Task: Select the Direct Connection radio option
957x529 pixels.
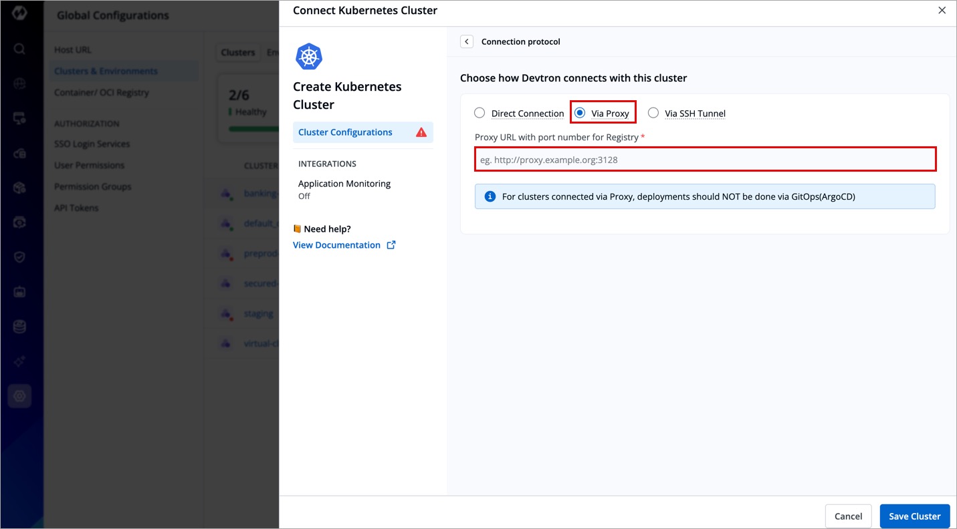Action: click(480, 113)
